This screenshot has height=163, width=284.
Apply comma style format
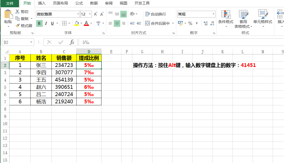tap(197, 23)
